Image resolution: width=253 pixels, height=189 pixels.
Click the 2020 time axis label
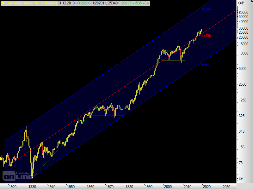point(207,187)
